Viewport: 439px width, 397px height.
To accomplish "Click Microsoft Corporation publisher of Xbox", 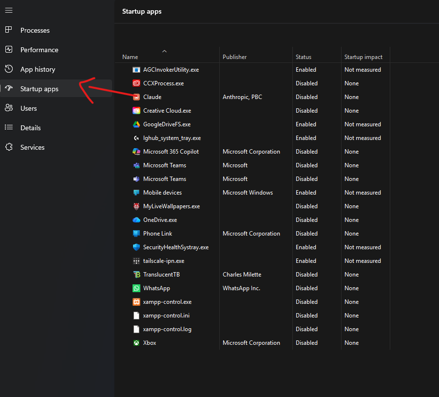I will (251, 343).
